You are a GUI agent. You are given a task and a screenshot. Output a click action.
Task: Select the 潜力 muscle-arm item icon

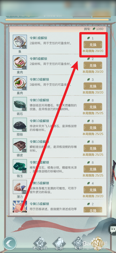tap(20, 187)
